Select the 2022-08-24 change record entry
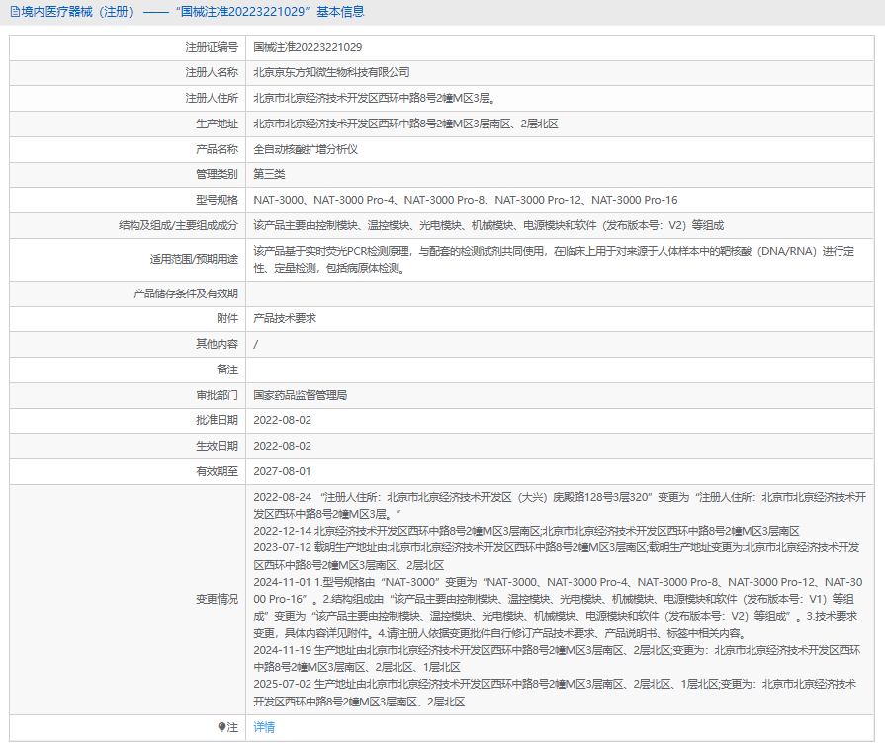Viewport: 885px width, 746px height. coord(560,506)
